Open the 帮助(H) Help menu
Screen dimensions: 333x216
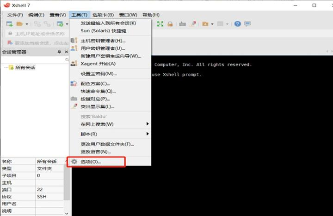(151, 15)
